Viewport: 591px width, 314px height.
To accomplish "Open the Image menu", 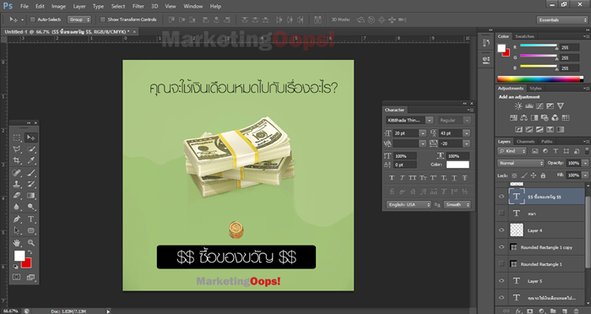I will click(x=58, y=7).
